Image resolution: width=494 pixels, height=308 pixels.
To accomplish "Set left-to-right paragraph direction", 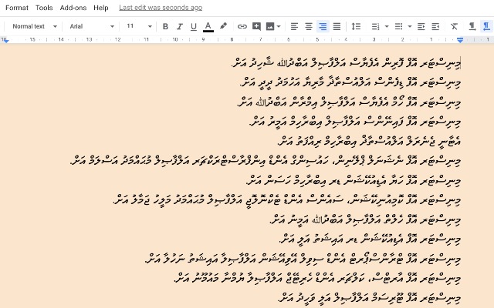I will 472,26.
